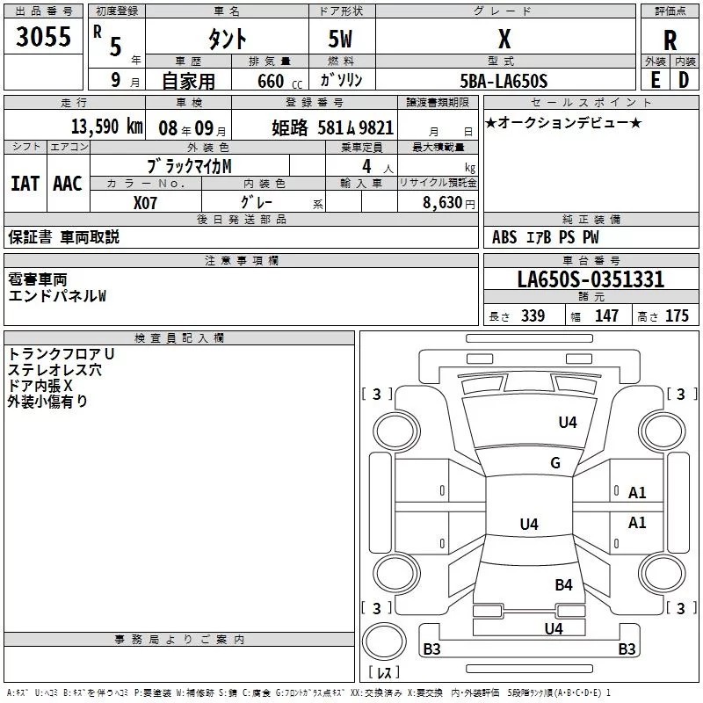Select the height value 175

677,315
